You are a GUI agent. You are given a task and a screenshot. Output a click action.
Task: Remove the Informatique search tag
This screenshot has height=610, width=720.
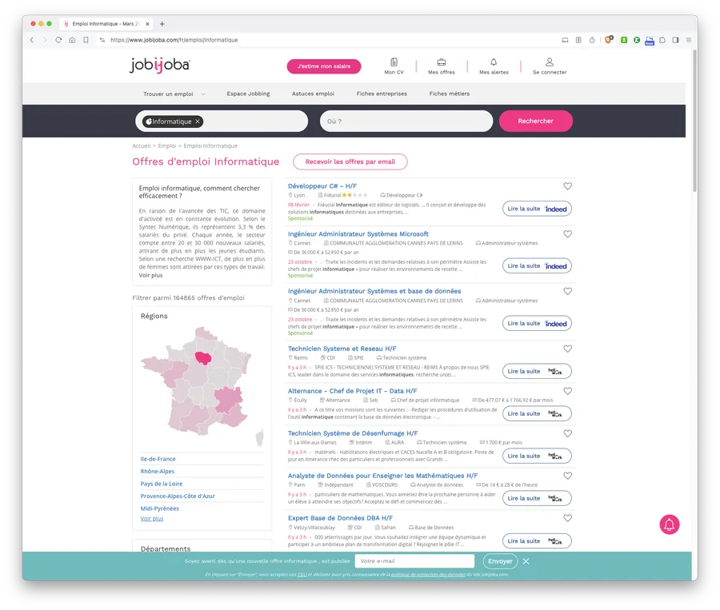click(198, 122)
